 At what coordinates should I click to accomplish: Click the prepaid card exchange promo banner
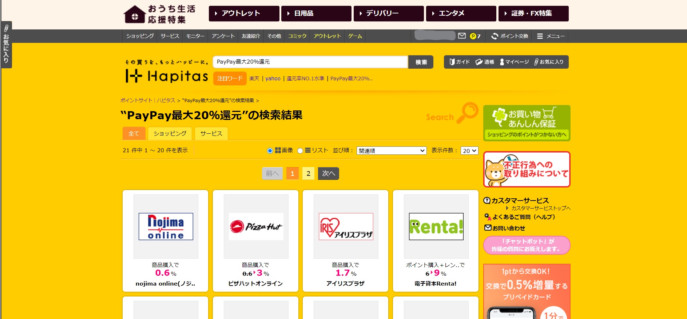click(x=527, y=291)
